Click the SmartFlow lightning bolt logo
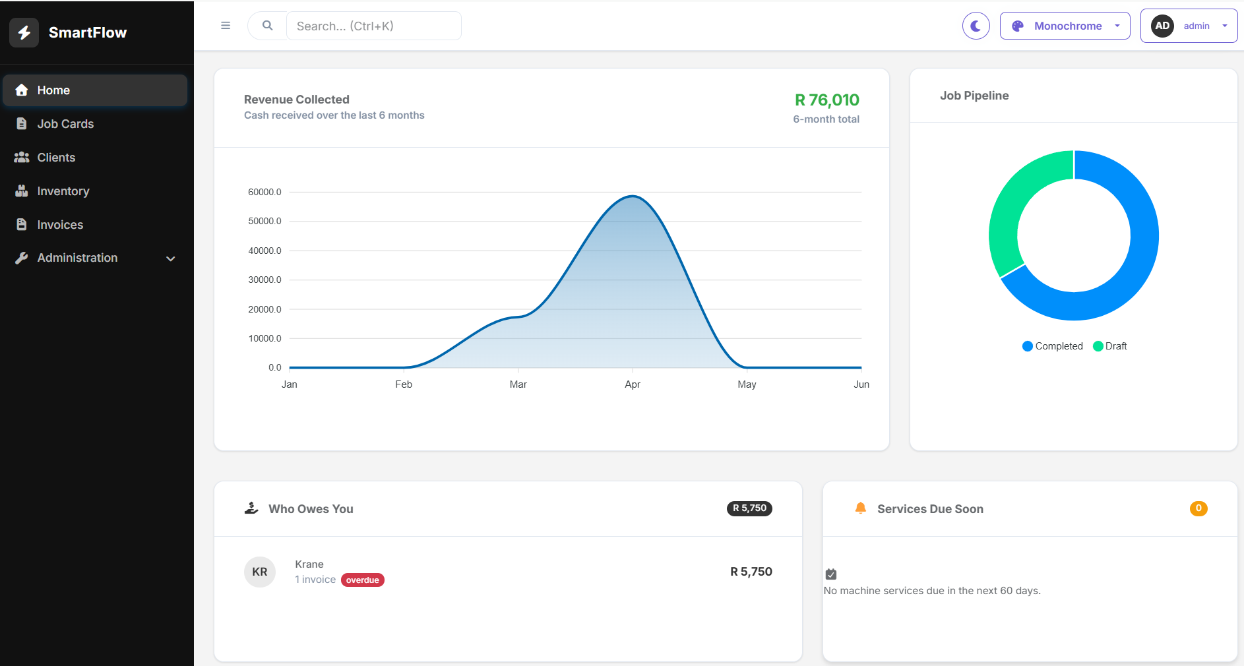The height and width of the screenshot is (666, 1244). [24, 32]
